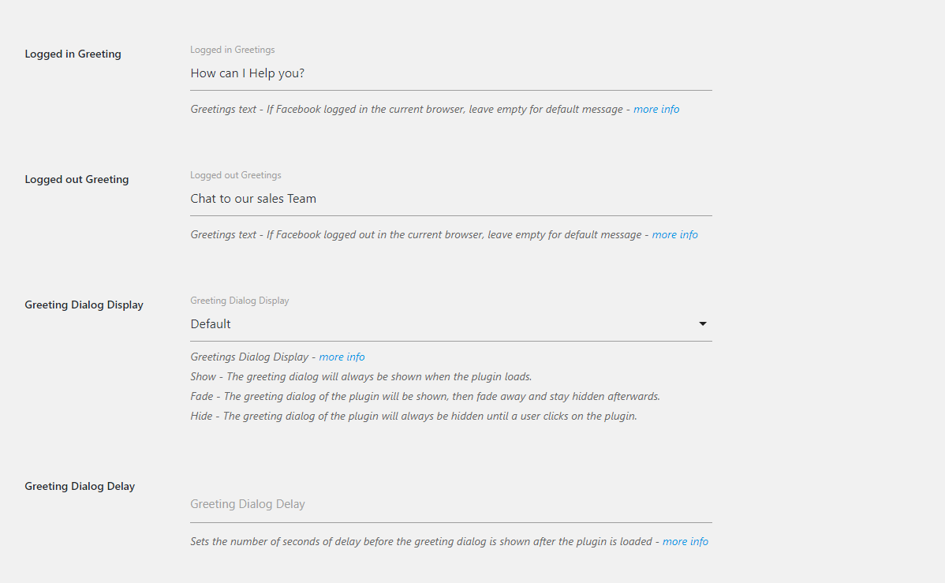Click the bold "Greeting Dialog Delay" setting label
945x583 pixels.
coord(80,487)
